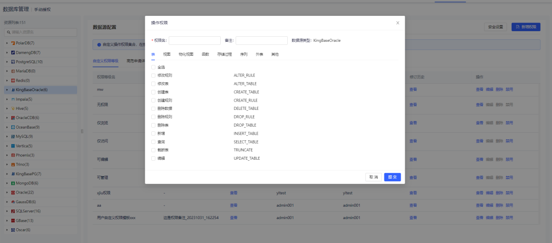The height and width of the screenshot is (243, 552).
Task: Click the MongoDB leaf icon
Action: point(13,183)
